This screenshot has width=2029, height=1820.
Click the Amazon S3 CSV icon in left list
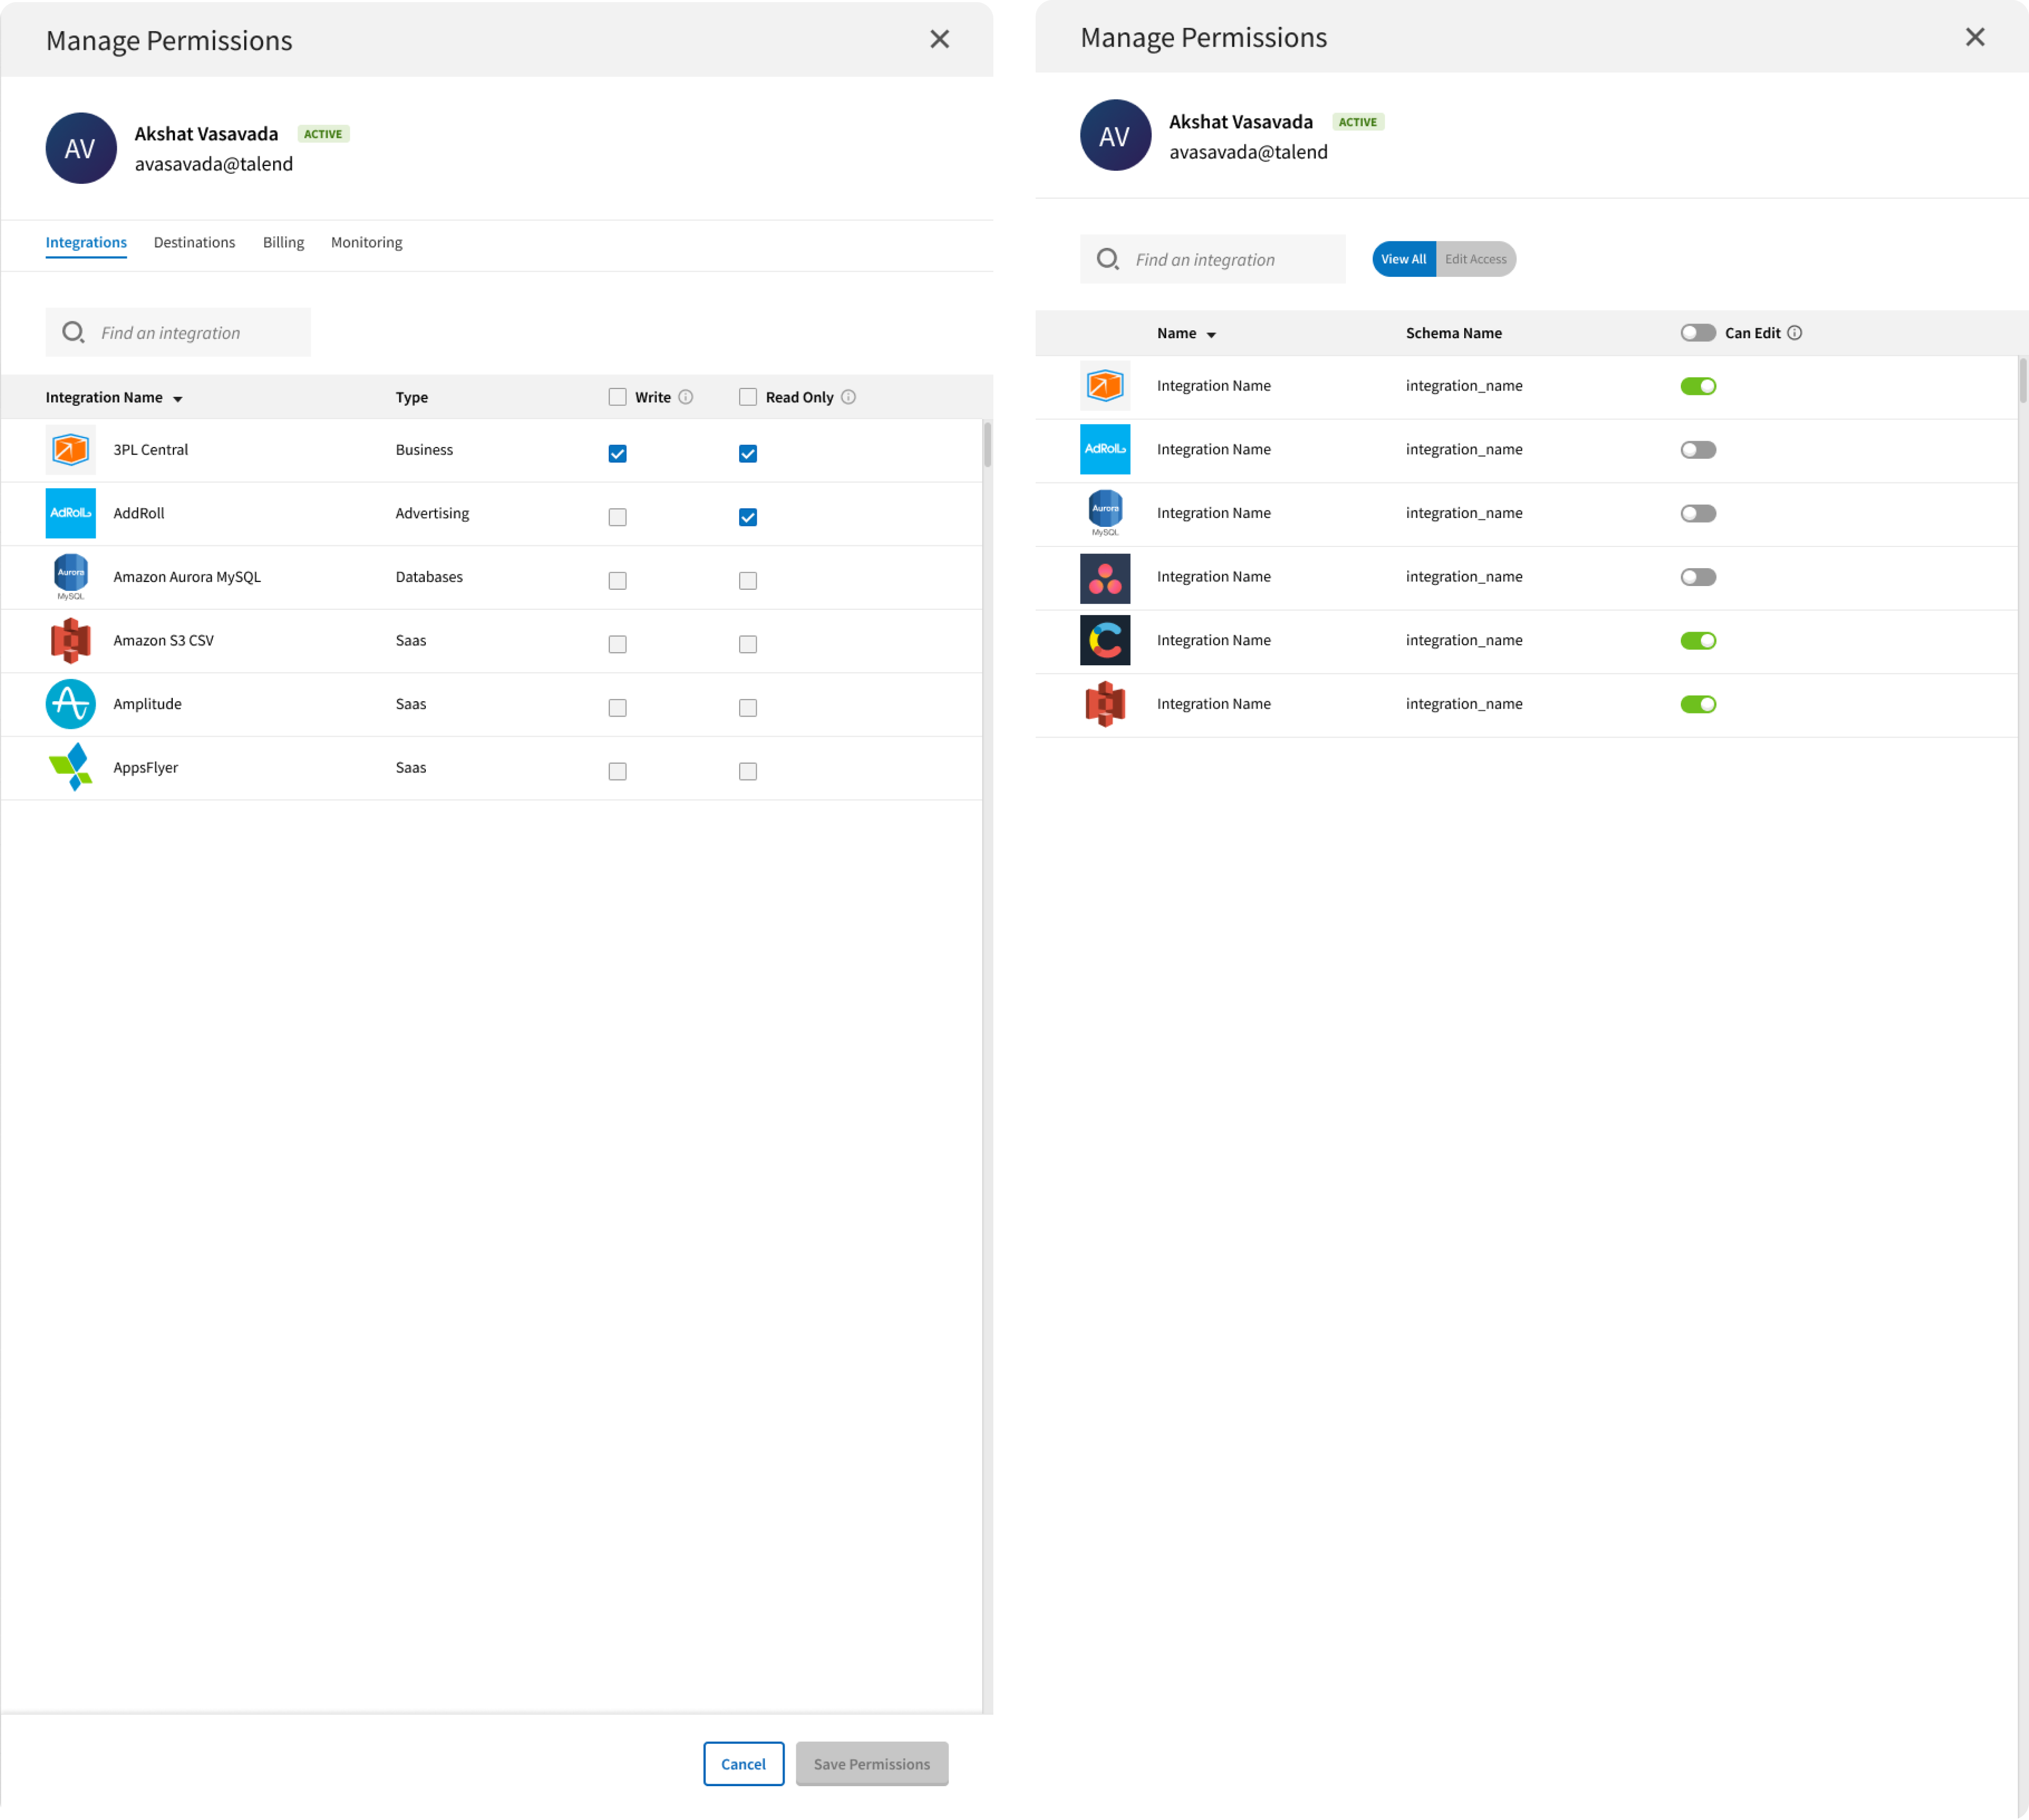70,640
